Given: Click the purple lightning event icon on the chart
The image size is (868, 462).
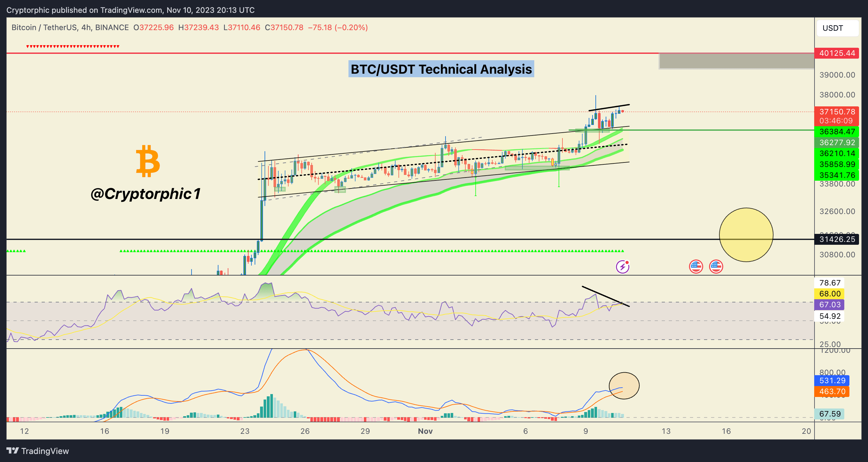Looking at the screenshot, I should tap(623, 267).
